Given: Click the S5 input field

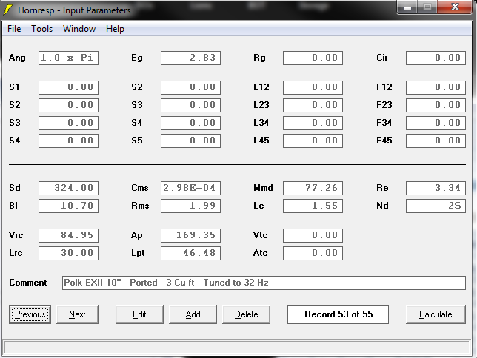Looking at the screenshot, I should 191,141.
